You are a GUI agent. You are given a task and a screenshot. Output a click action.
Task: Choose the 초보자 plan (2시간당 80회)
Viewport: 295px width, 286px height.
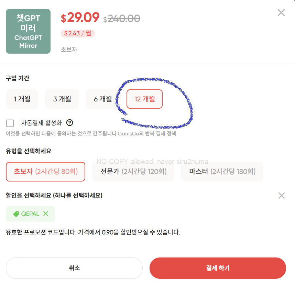[x=46, y=172]
